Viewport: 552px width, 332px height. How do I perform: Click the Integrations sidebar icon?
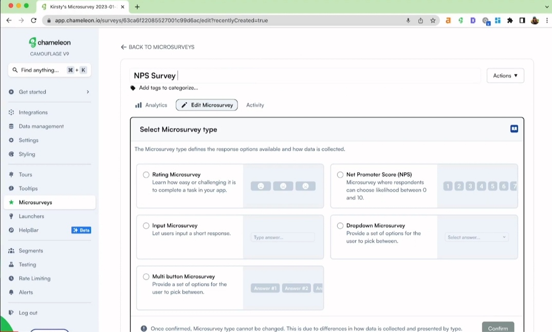click(11, 113)
